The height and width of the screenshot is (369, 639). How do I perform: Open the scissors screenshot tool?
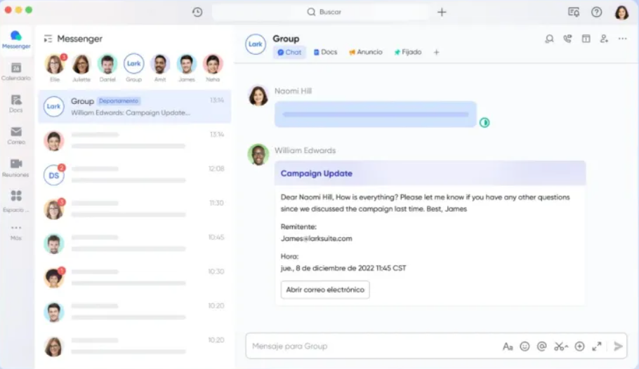561,347
